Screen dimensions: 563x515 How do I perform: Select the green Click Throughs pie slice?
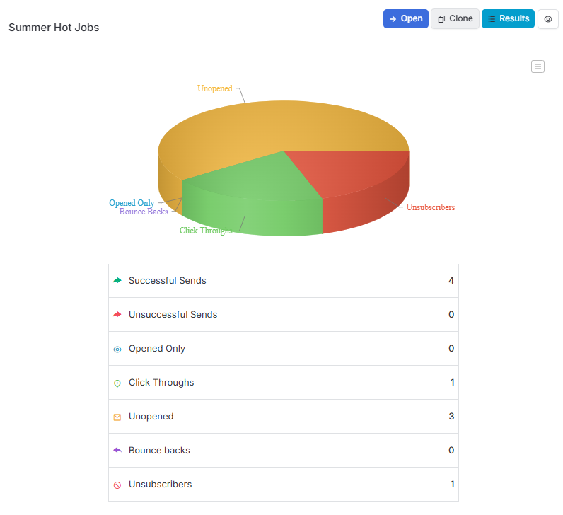pyautogui.click(x=251, y=194)
